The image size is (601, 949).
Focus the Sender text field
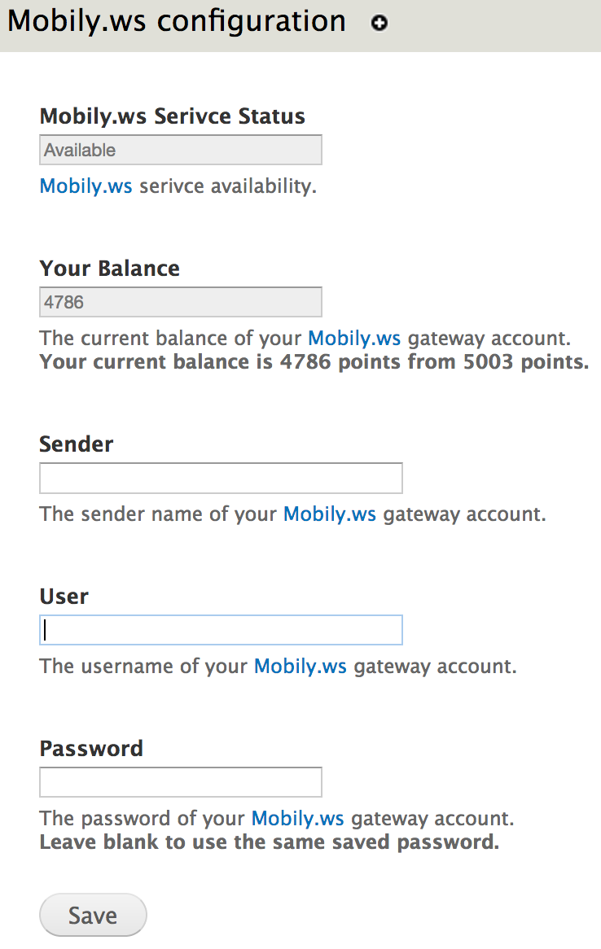pos(221,478)
